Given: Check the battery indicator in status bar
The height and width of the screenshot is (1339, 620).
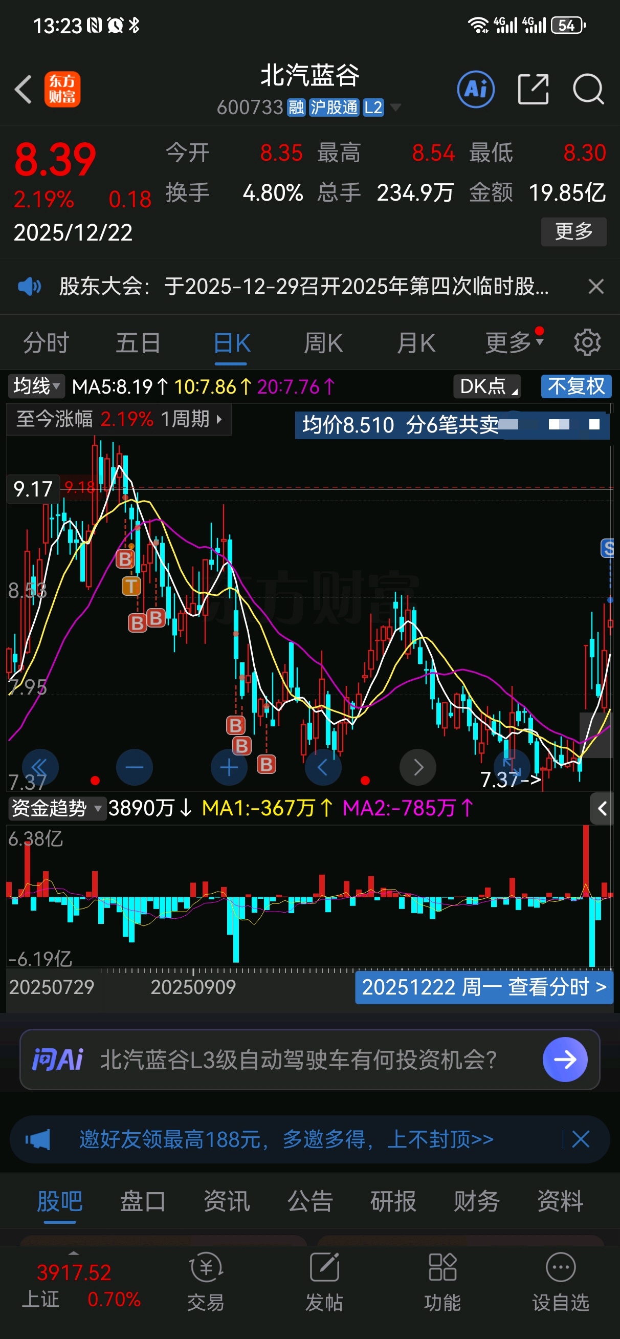Looking at the screenshot, I should click(568, 25).
